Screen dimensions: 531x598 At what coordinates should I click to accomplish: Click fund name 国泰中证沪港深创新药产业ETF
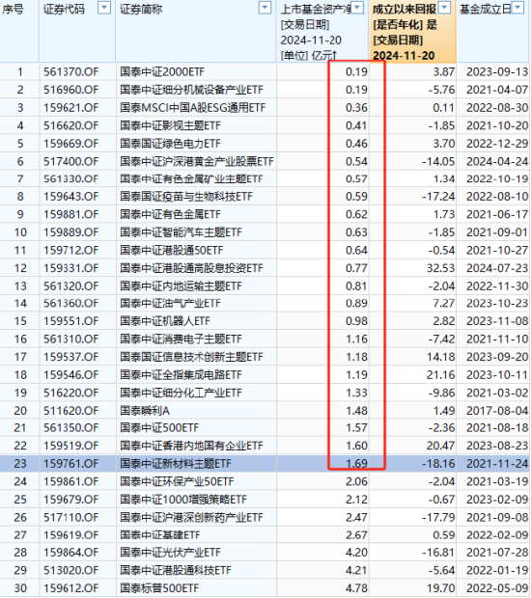pyautogui.click(x=191, y=518)
